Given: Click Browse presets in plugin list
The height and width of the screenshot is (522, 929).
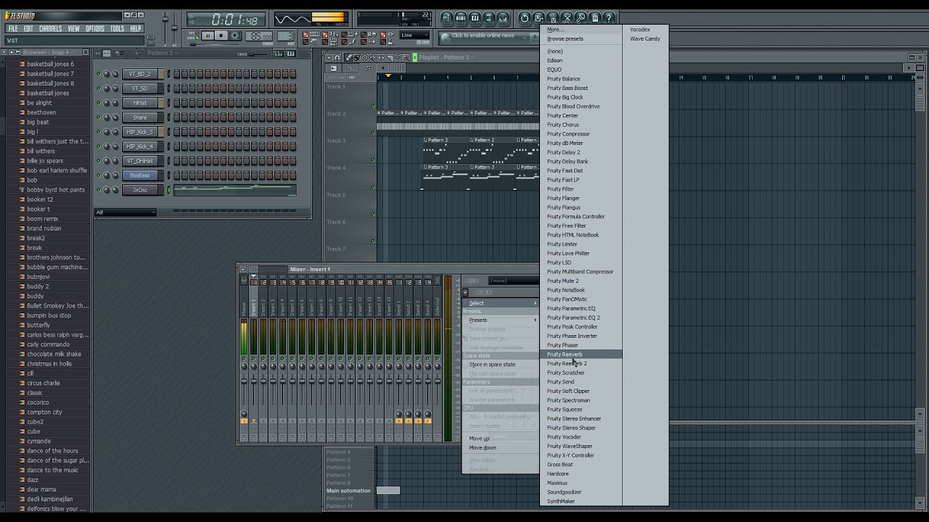Looking at the screenshot, I should [x=581, y=39].
